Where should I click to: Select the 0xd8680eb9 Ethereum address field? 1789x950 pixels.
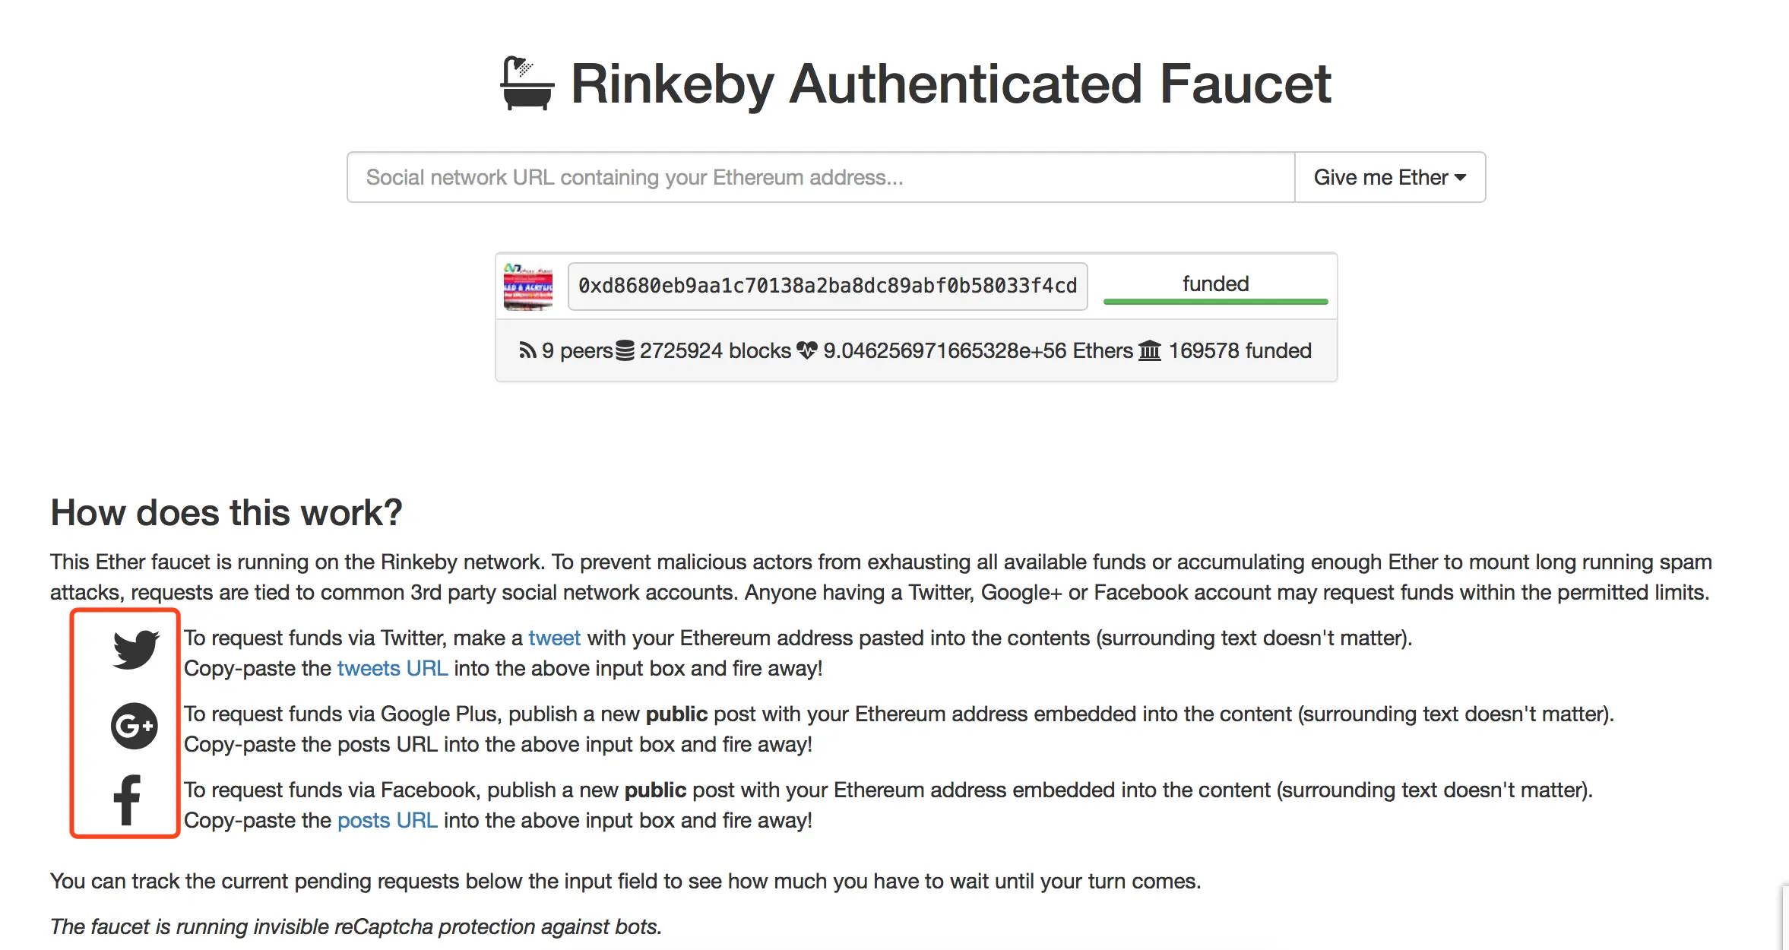[x=827, y=286]
